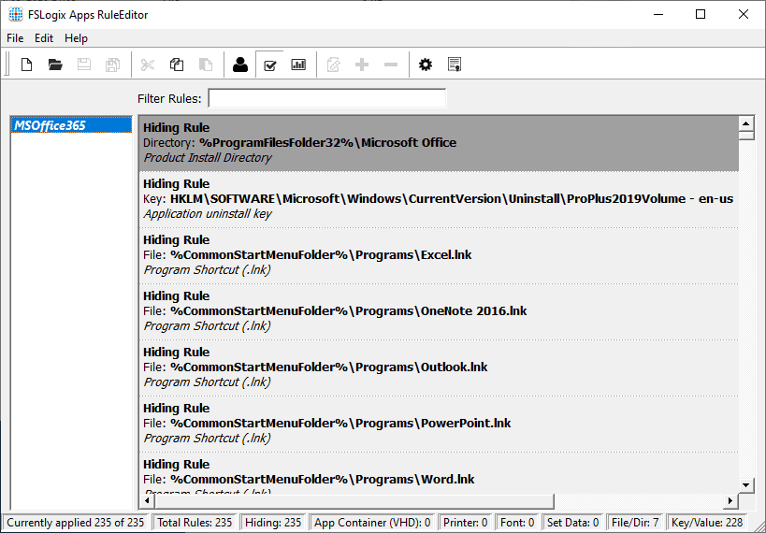The width and height of the screenshot is (766, 533).
Task: Click the Save All icon
Action: pyautogui.click(x=113, y=65)
